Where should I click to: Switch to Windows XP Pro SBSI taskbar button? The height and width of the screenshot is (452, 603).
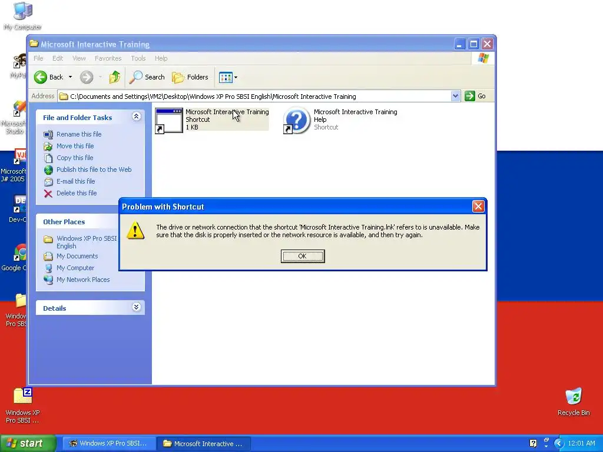tap(109, 444)
